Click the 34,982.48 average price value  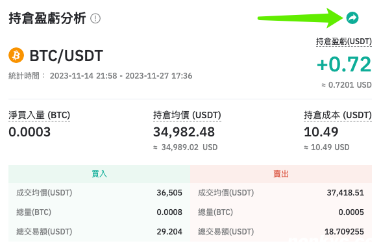pyautogui.click(x=184, y=132)
